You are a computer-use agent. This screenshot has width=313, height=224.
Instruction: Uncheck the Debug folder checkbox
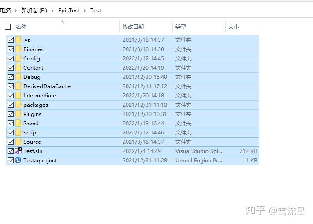11,77
